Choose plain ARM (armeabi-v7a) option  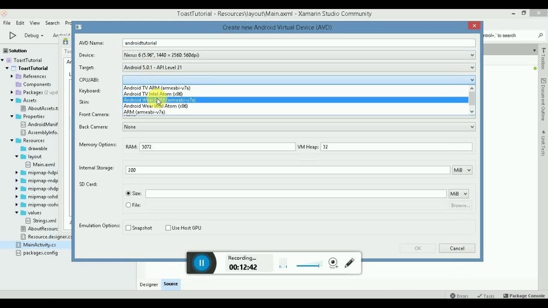point(295,112)
